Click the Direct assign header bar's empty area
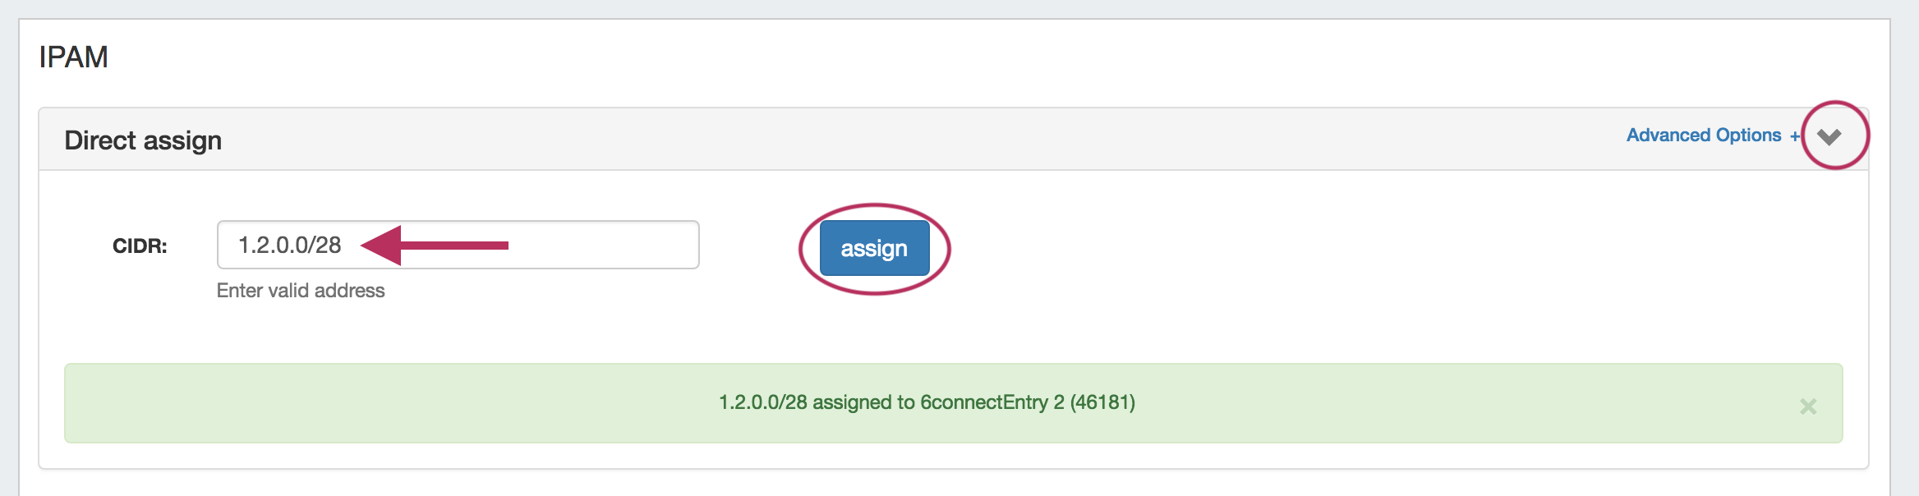 904,140
